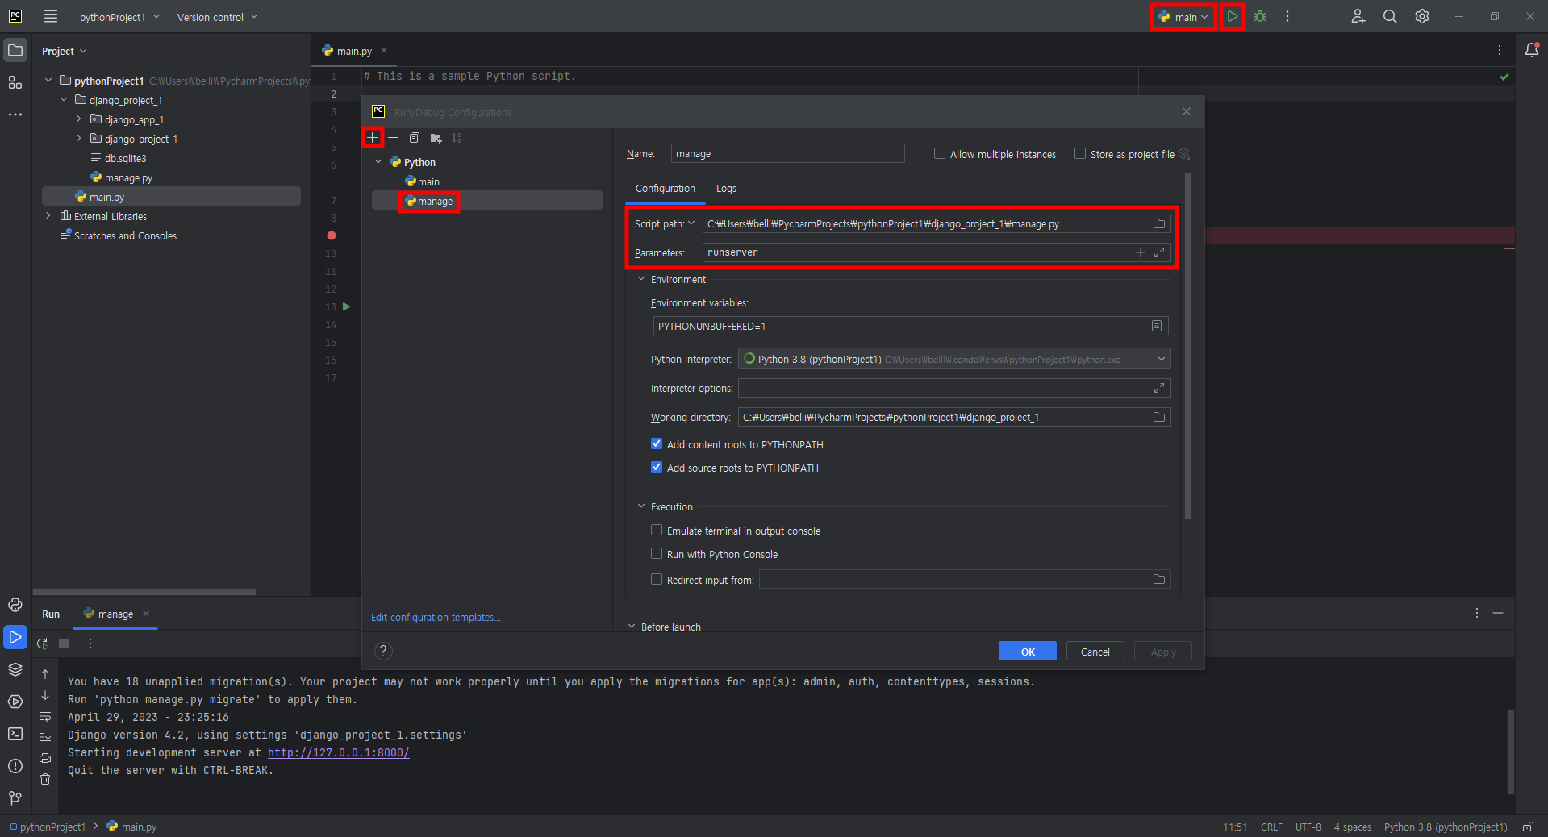
Task: Open the Terminal tool window icon
Action: coord(15,734)
